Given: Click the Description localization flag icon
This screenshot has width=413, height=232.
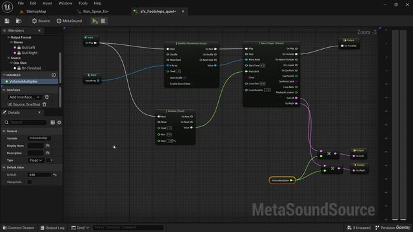Looking at the screenshot, I should coord(47,153).
